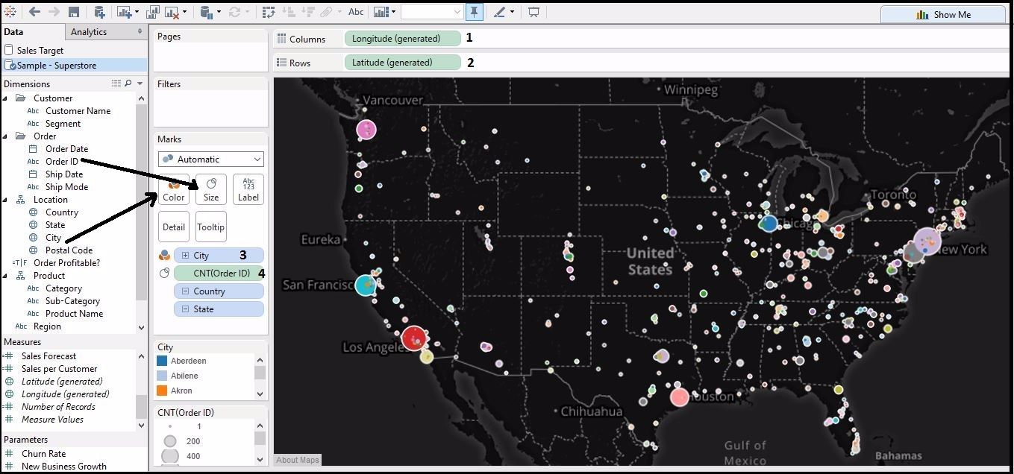This screenshot has height=474, width=1014.
Task: Toggle the Fix Axes pin icon
Action: coord(474,12)
